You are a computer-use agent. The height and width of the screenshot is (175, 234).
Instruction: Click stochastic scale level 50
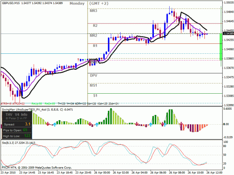(225, 155)
